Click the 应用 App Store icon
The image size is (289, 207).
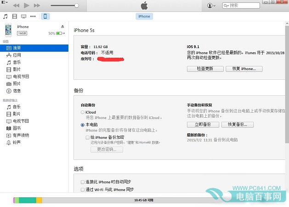[x=9, y=55]
